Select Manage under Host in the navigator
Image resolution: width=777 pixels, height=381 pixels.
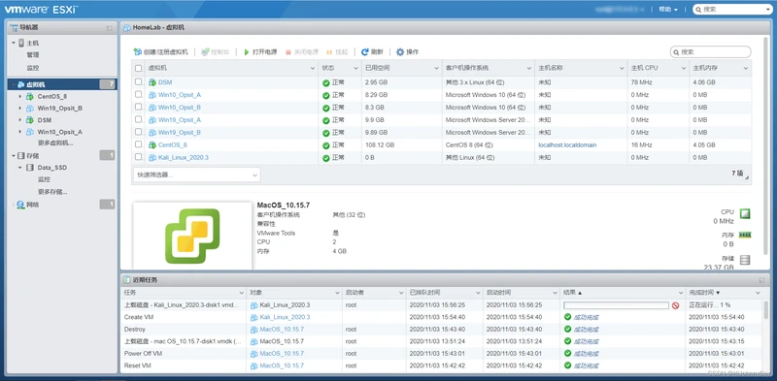tap(33, 55)
